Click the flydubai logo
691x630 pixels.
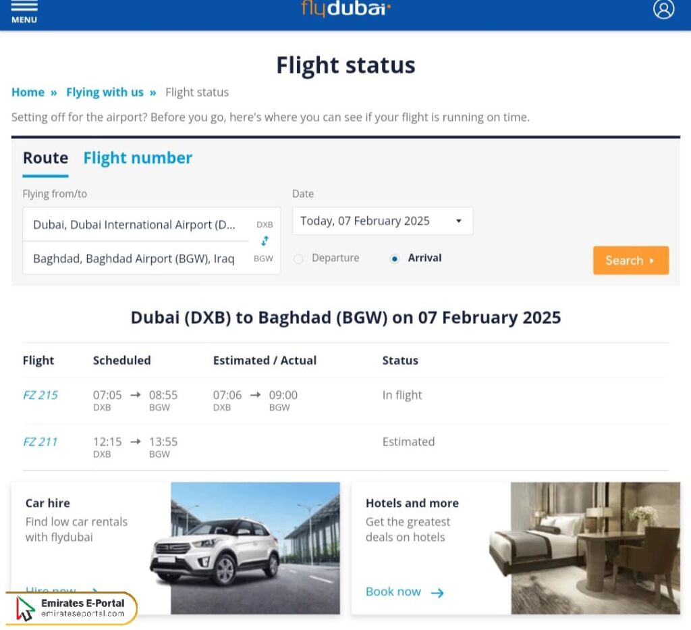click(x=345, y=9)
